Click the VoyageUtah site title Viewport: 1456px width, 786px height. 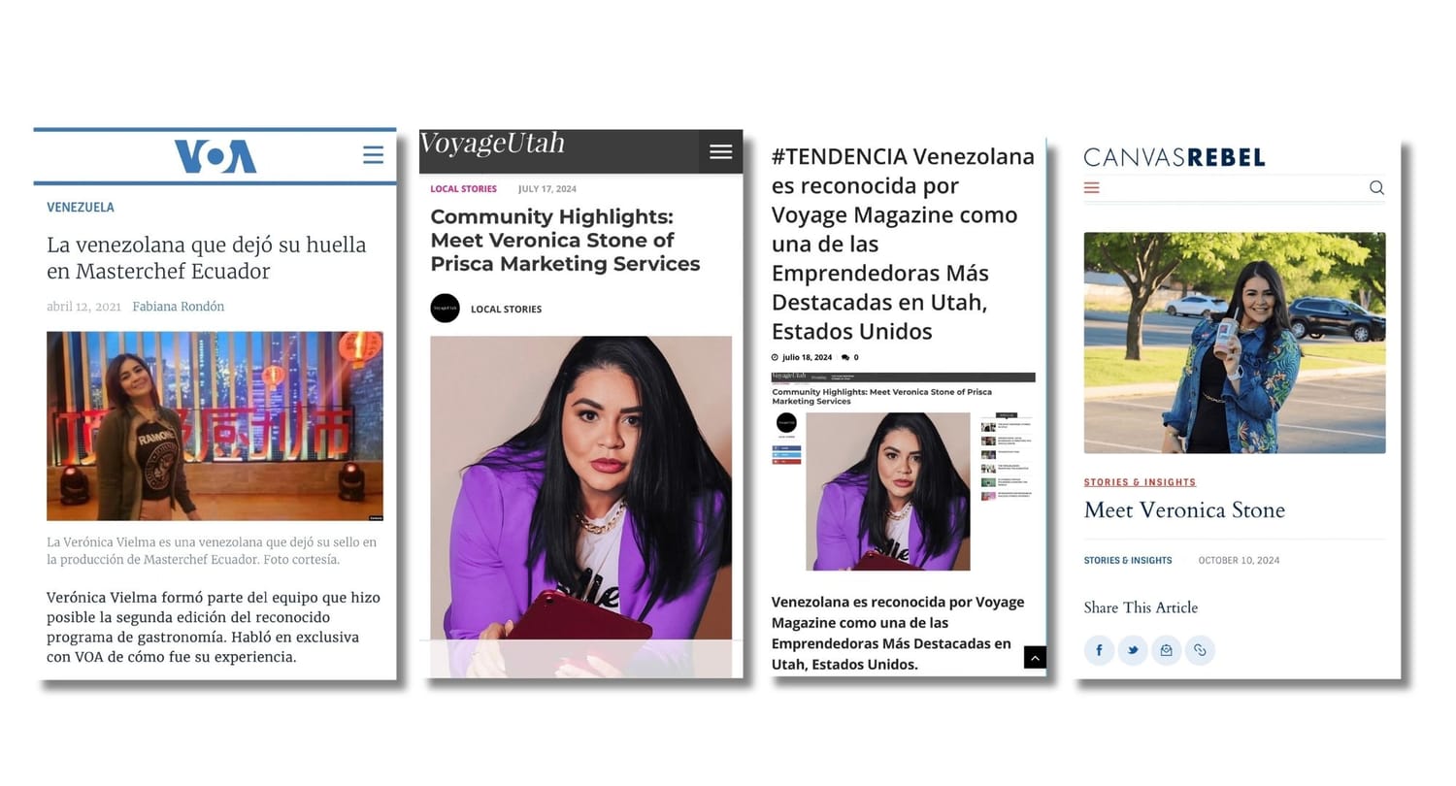tap(492, 144)
